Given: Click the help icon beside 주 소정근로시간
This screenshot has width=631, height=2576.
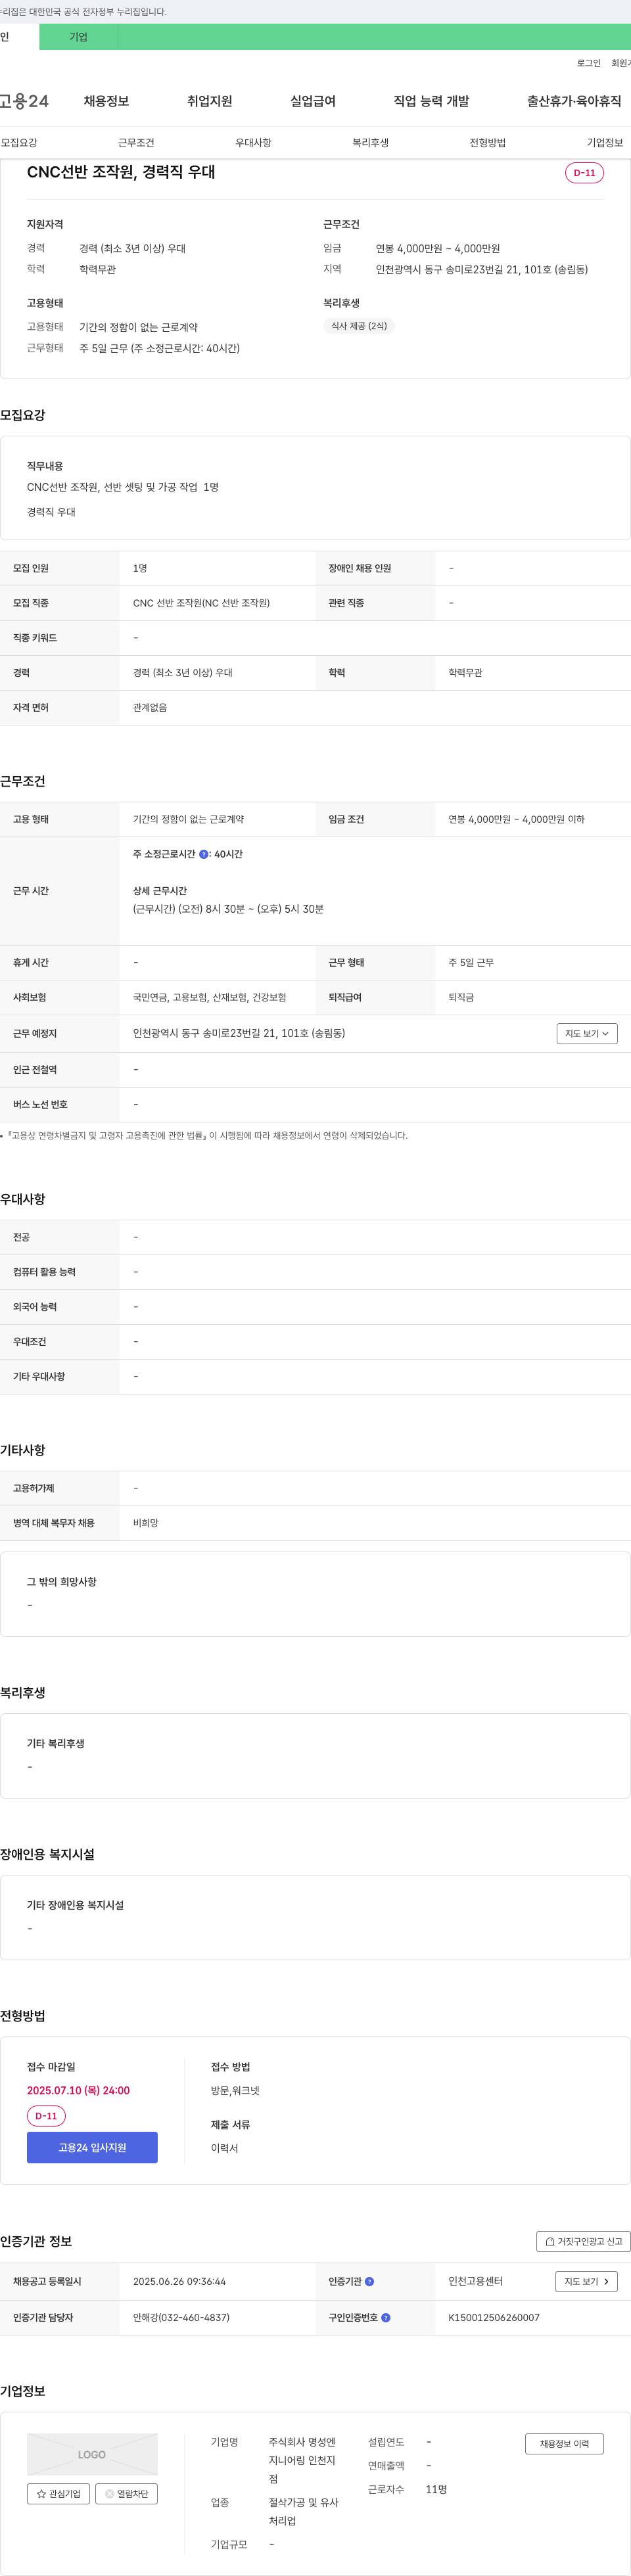Looking at the screenshot, I should (204, 854).
